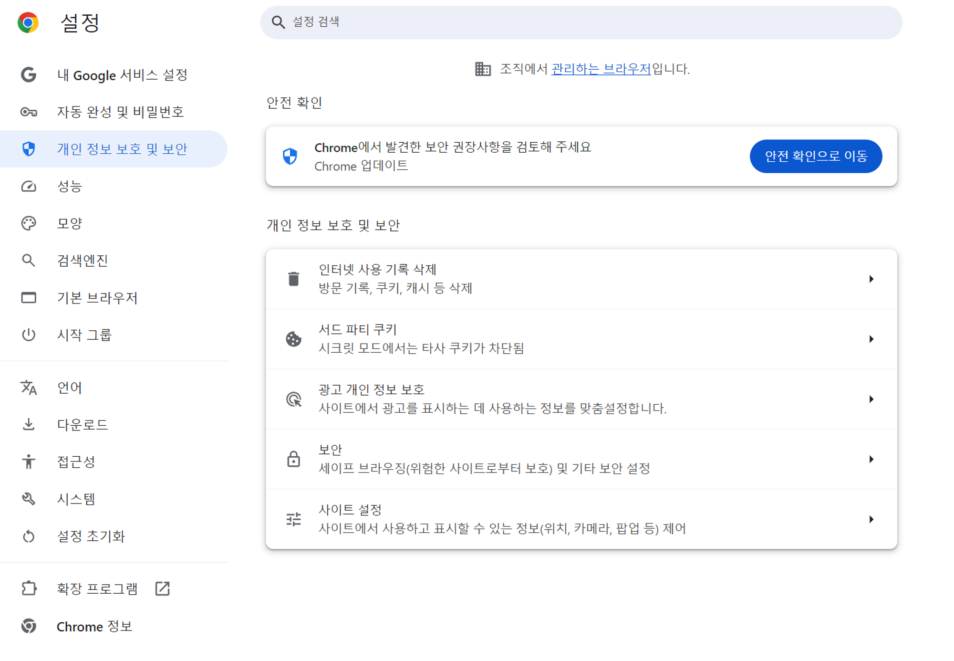954x661 pixels.
Task: Click the Chrome logo next to 설정
Action: (28, 22)
